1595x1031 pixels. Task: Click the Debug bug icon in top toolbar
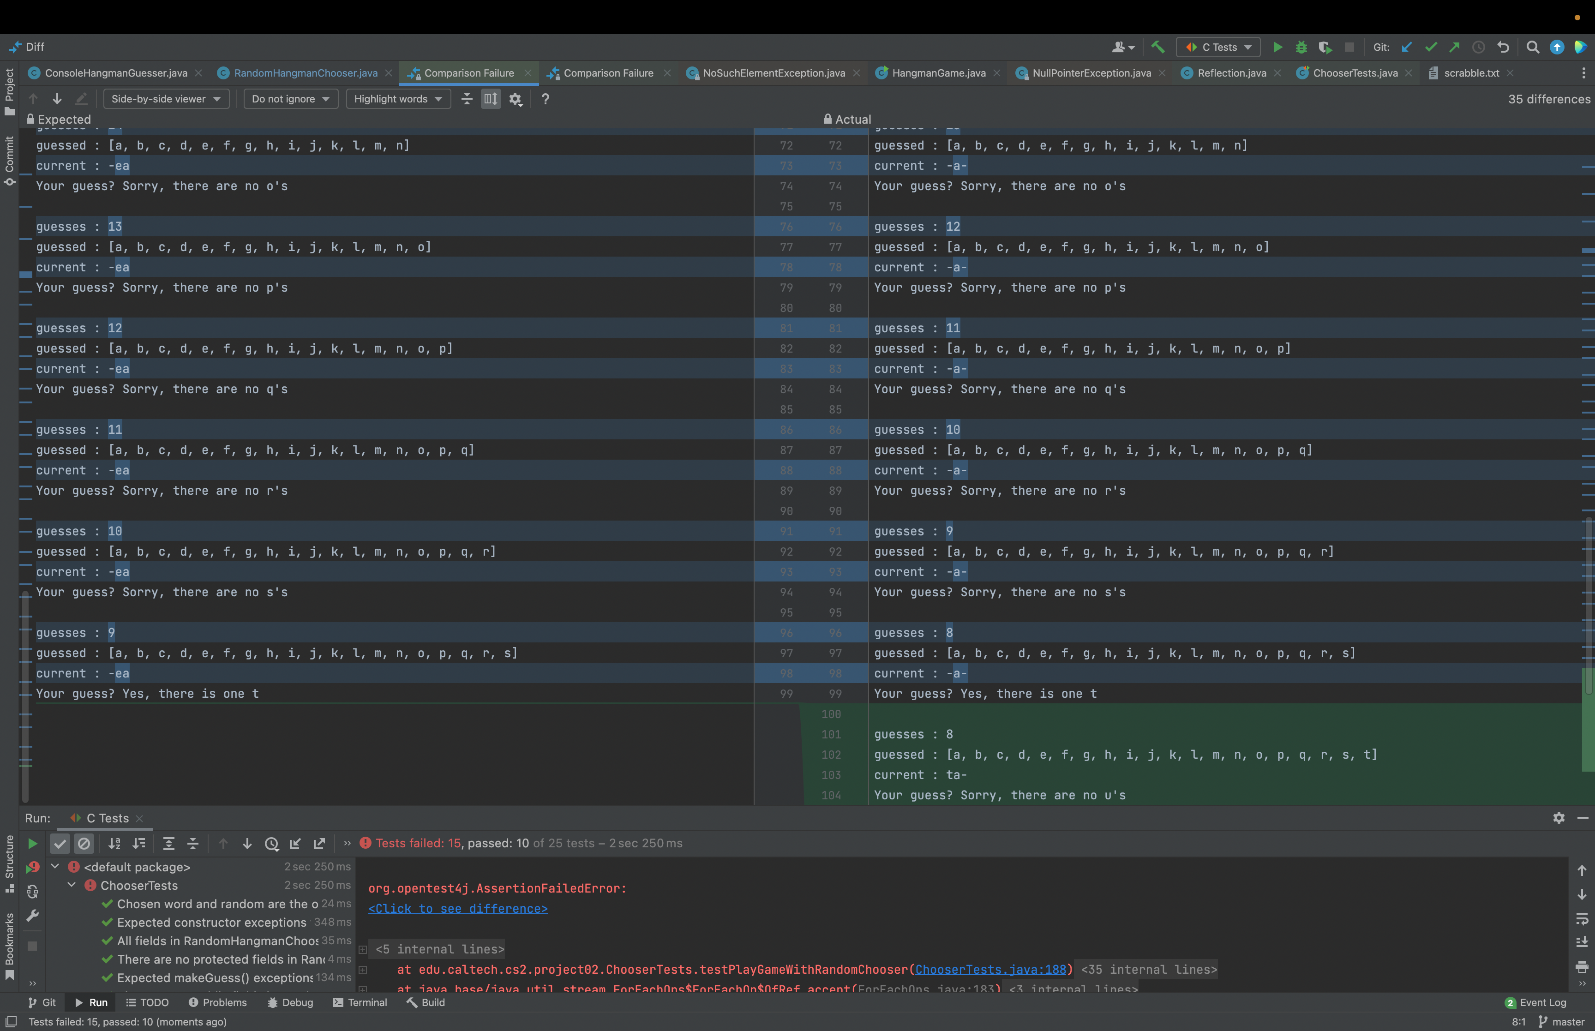(x=1301, y=47)
